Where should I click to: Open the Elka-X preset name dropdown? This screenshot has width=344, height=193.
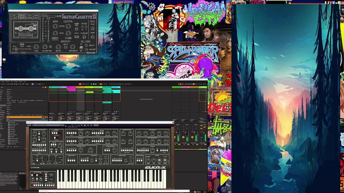pyautogui.click(x=48, y=125)
